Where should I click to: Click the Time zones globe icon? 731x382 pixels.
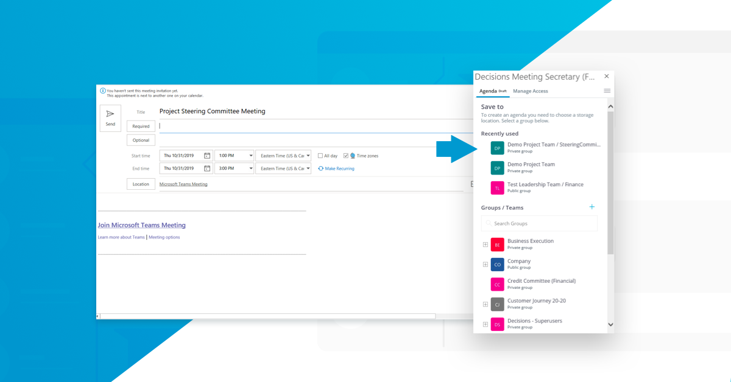[x=353, y=156]
